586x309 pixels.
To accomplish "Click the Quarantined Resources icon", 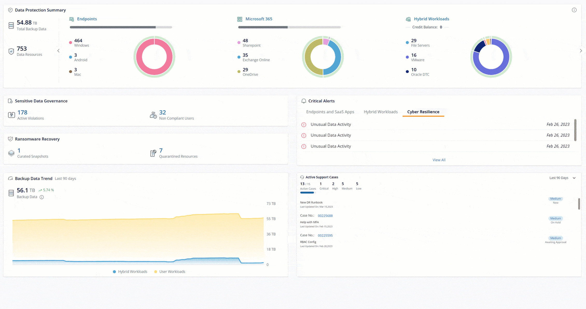I will (153, 153).
